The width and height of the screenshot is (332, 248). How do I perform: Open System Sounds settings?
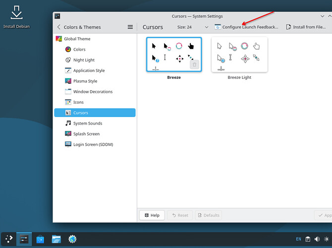(x=95, y=124)
